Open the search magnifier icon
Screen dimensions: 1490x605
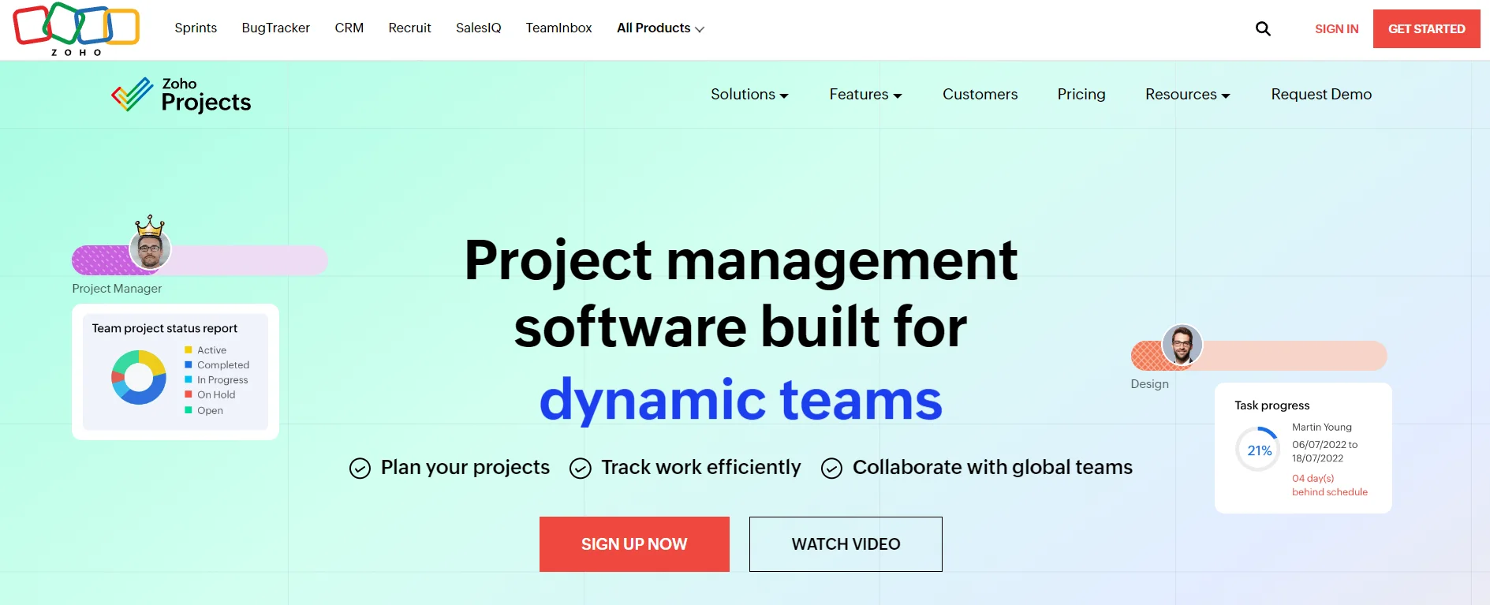click(x=1263, y=29)
